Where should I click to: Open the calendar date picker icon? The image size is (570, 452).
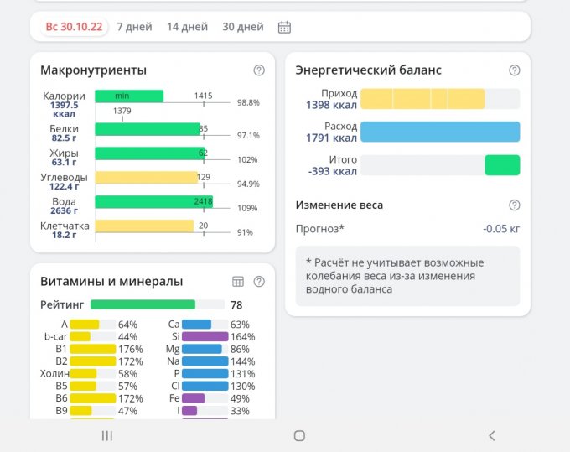(x=284, y=27)
